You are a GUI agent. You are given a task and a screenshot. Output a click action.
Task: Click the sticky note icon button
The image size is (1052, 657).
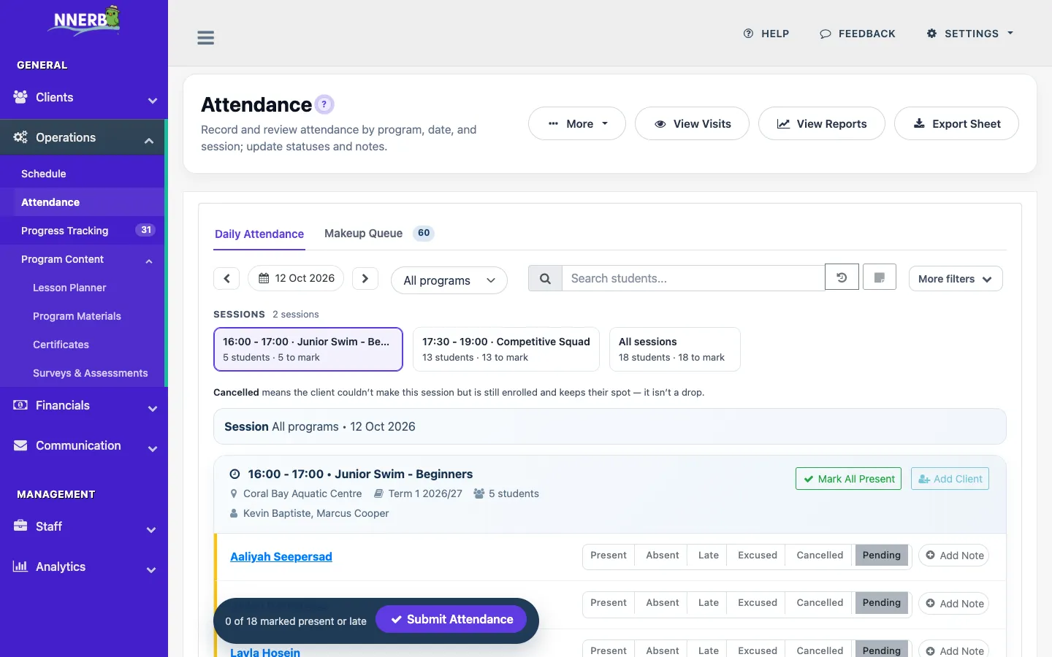pos(880,277)
